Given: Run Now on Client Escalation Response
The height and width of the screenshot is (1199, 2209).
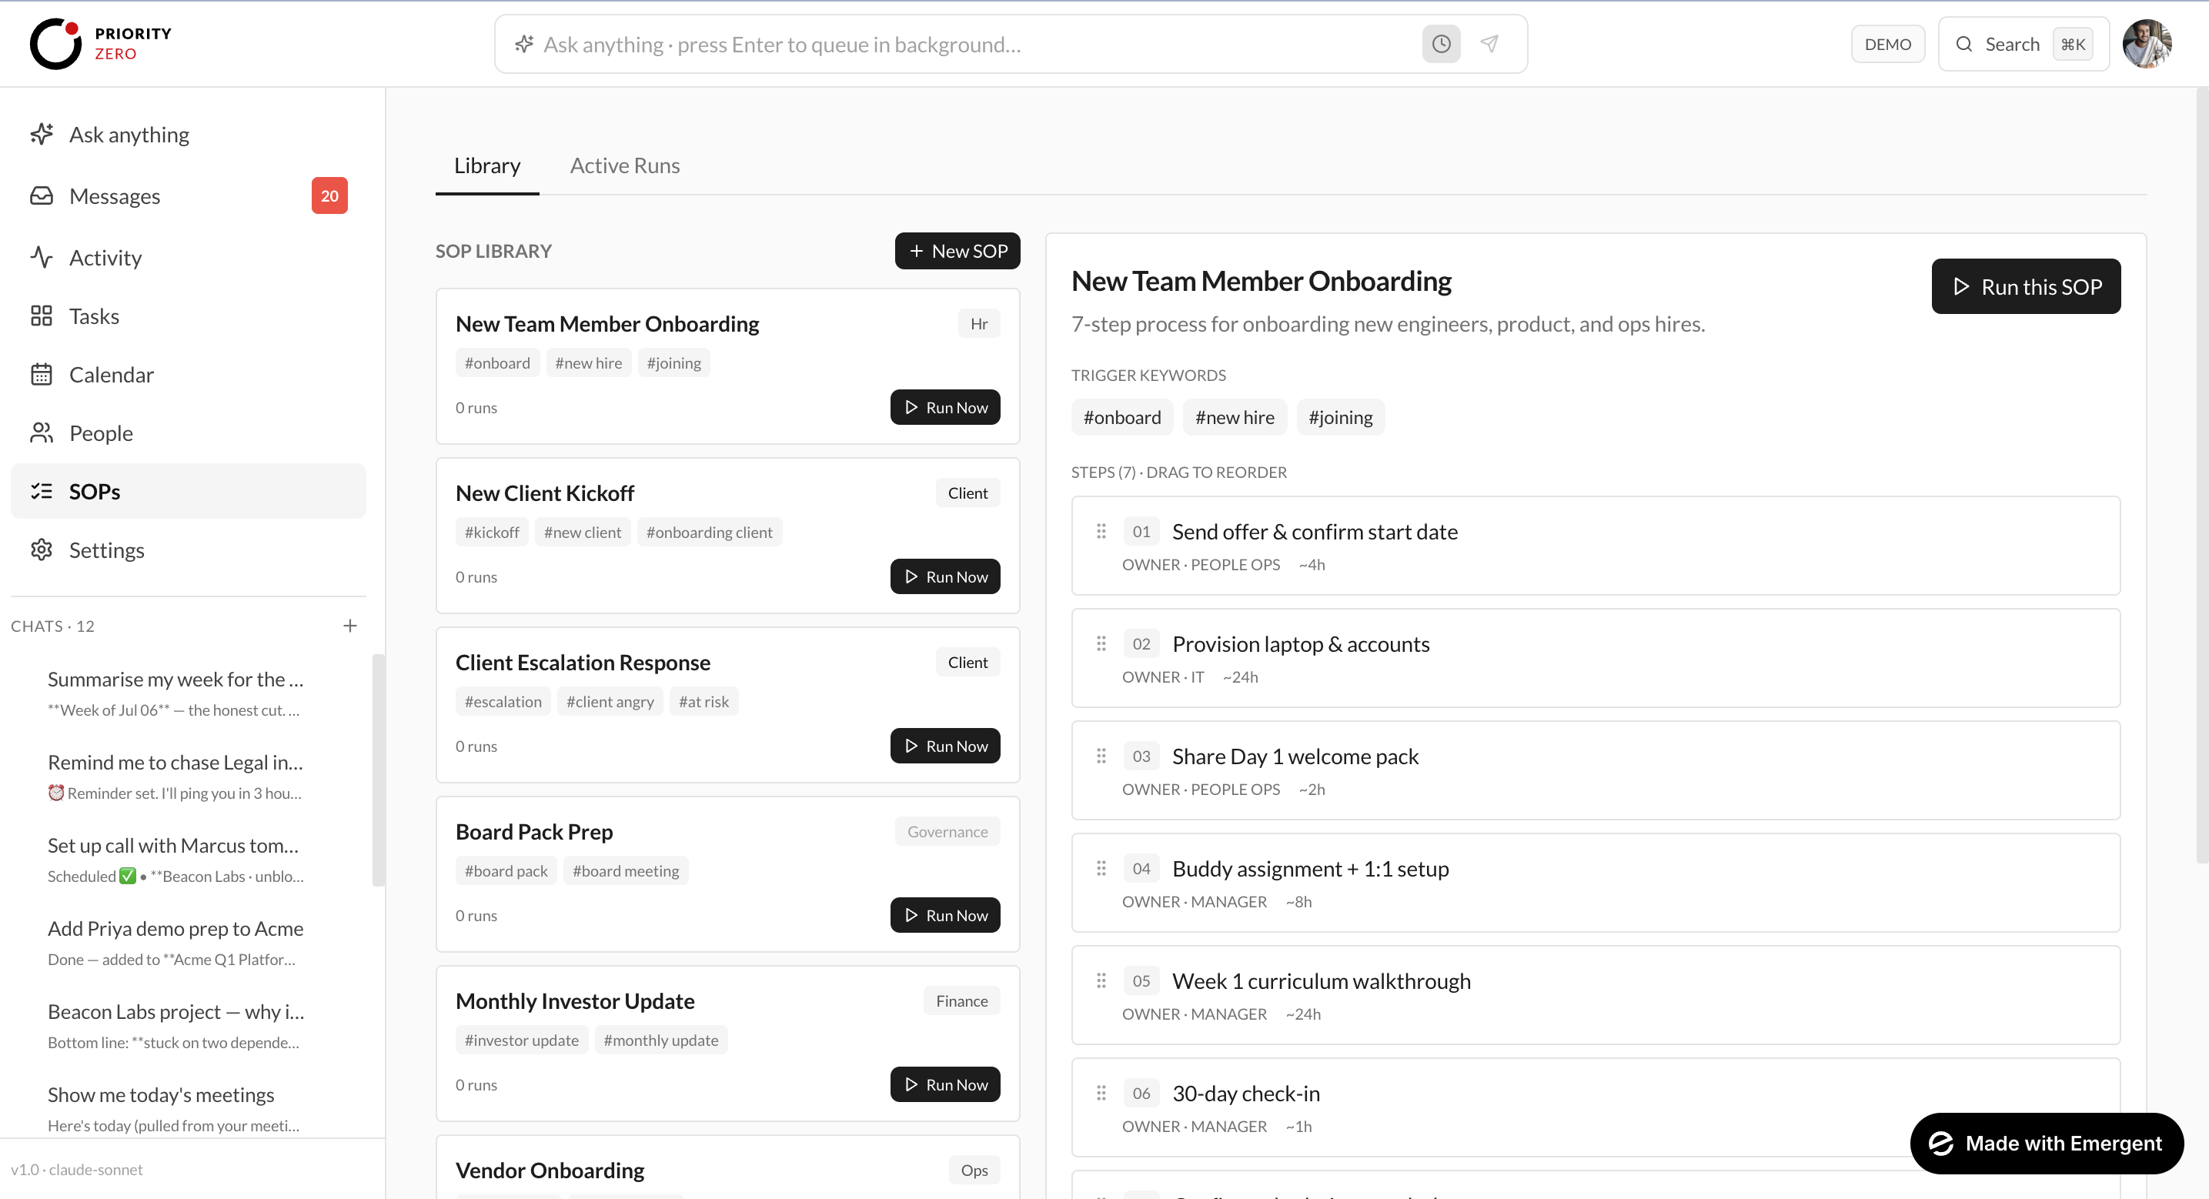Looking at the screenshot, I should pyautogui.click(x=945, y=746).
